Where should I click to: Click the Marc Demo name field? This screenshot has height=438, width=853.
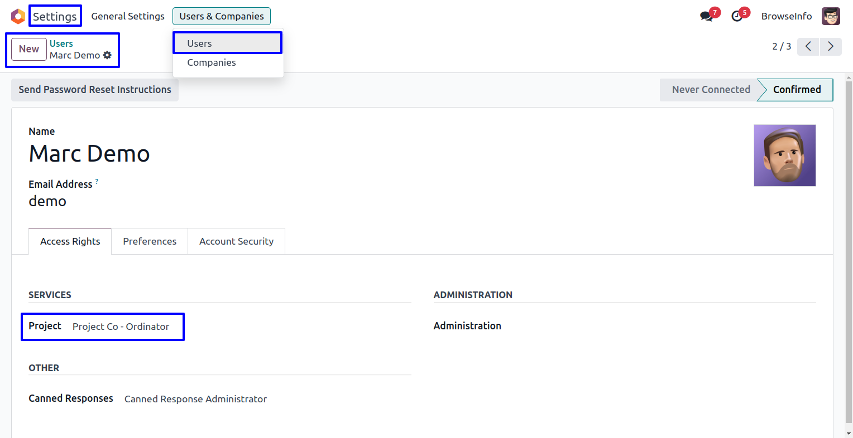pyautogui.click(x=89, y=154)
